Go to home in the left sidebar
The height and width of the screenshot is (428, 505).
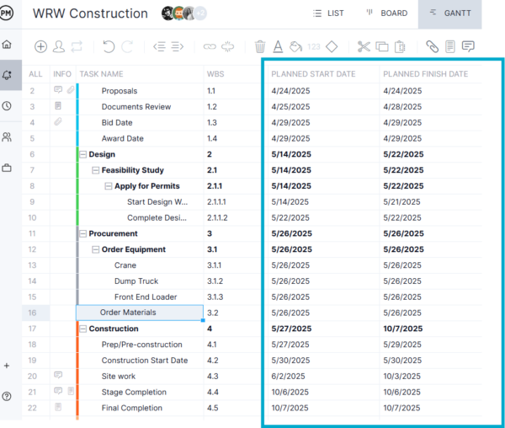click(7, 44)
